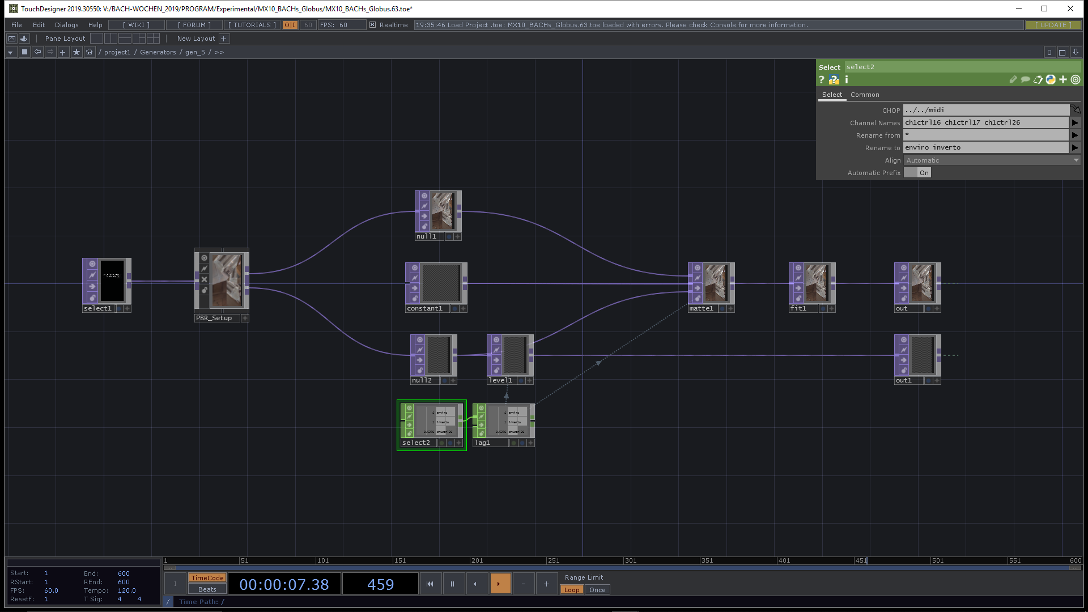Switch to the Common parameter tab

pos(865,95)
